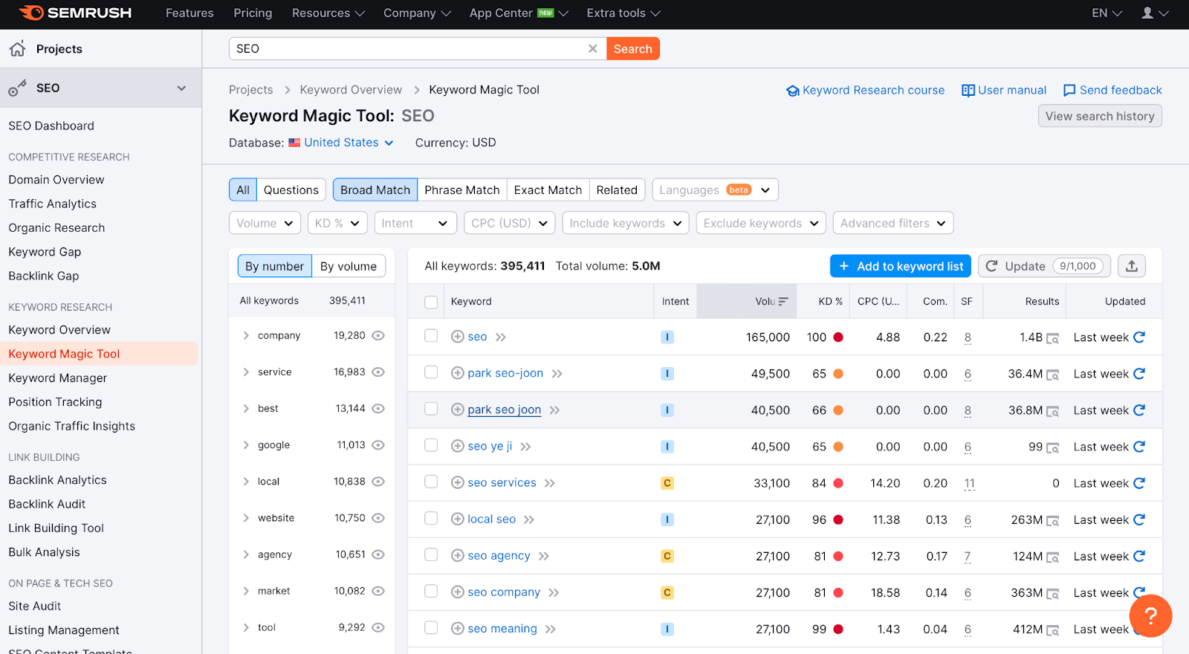Click red KD indicator dot for seo

click(x=838, y=337)
